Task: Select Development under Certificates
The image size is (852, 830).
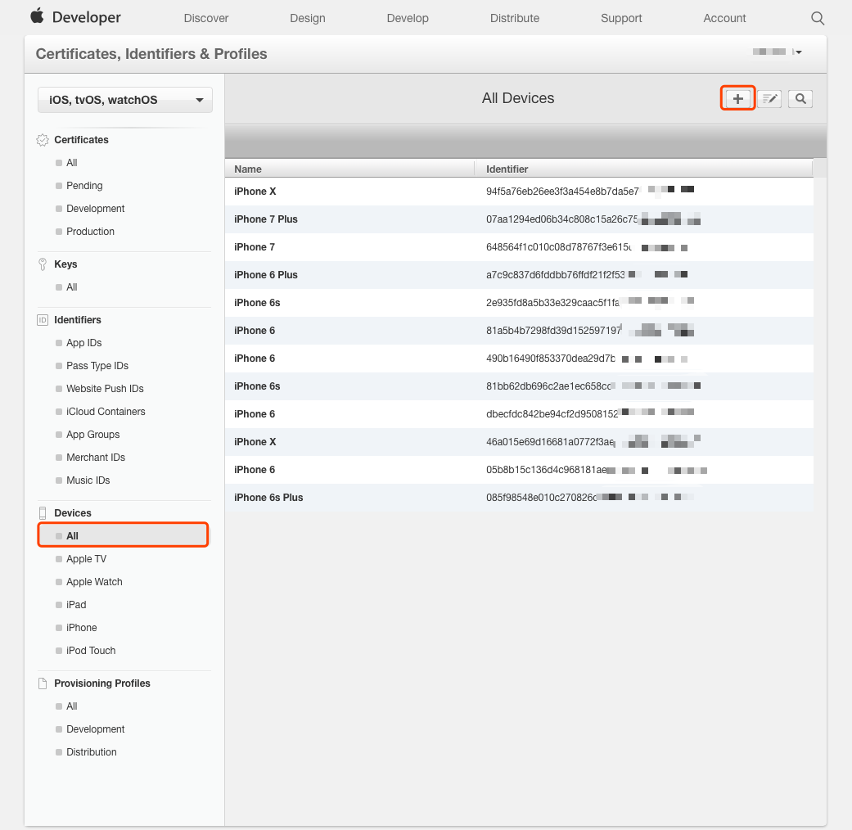Action: [95, 208]
